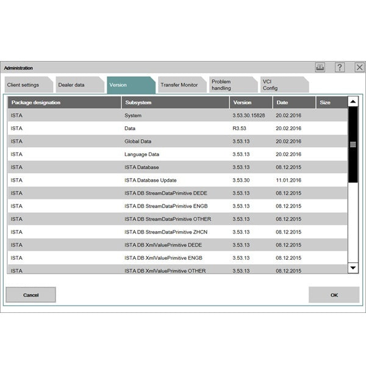This screenshot has width=366, height=366.
Task: Select ISTA DB StreamDataPrimitive ENGB
Action: click(x=166, y=206)
